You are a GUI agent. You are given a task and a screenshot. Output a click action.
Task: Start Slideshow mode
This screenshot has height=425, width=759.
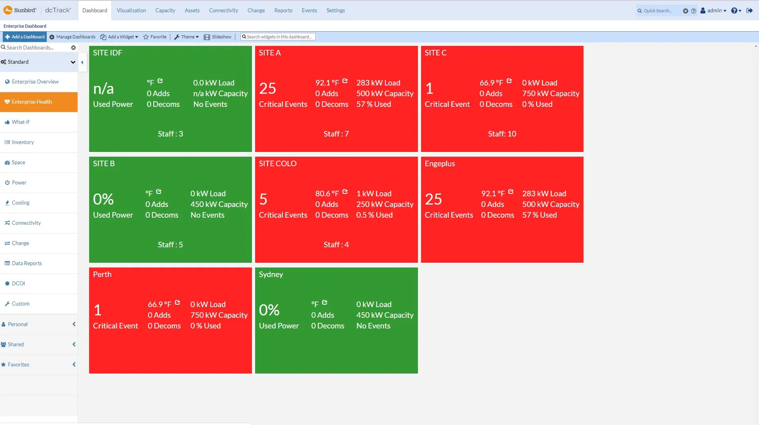coord(217,37)
